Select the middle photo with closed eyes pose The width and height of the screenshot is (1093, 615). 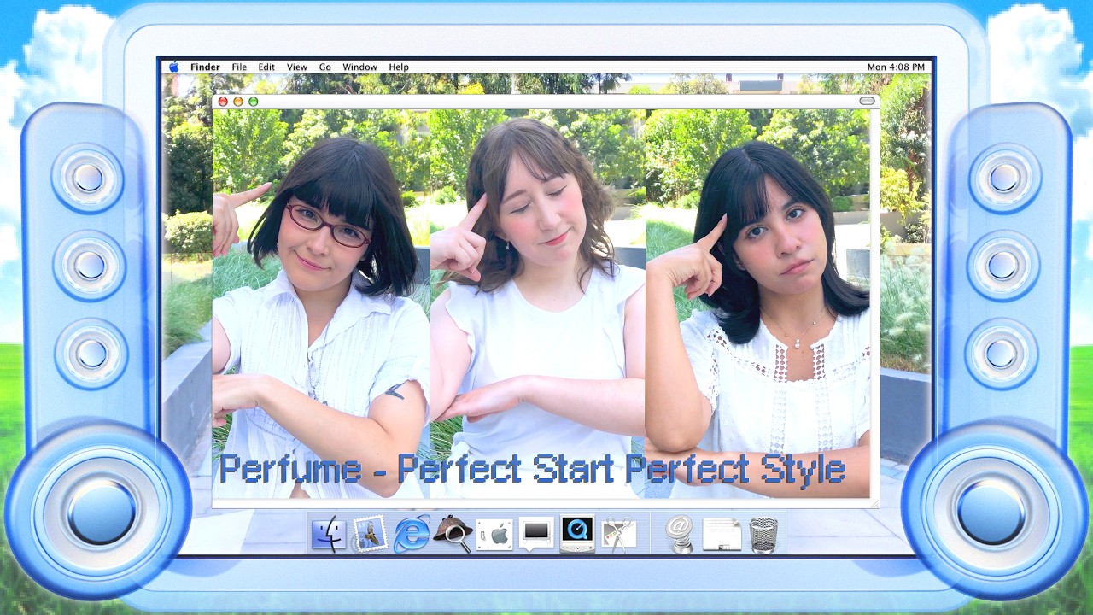pyautogui.click(x=538, y=303)
